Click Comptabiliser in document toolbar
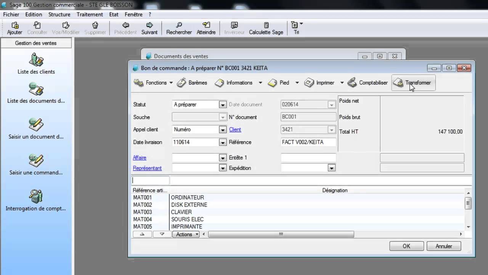This screenshot has height=275, width=488. [x=368, y=82]
